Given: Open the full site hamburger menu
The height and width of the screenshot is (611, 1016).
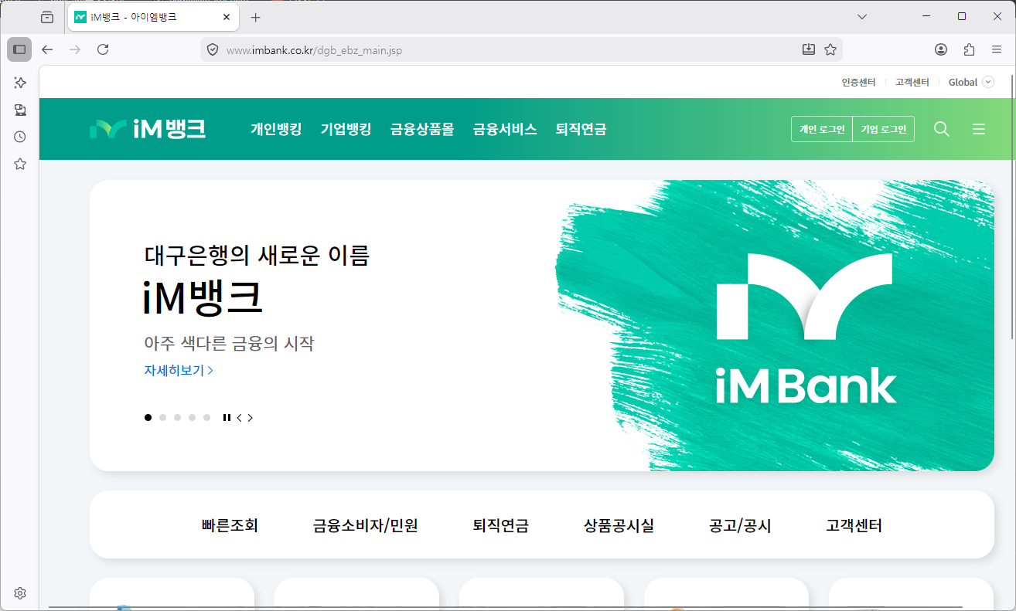Looking at the screenshot, I should pyautogui.click(x=979, y=129).
